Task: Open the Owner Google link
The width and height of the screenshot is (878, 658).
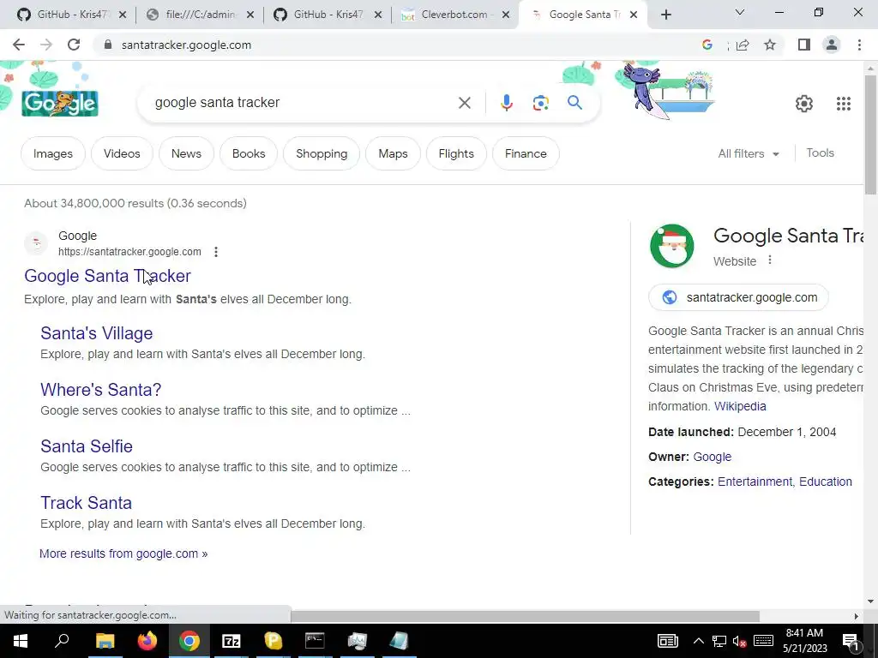Action: (713, 457)
